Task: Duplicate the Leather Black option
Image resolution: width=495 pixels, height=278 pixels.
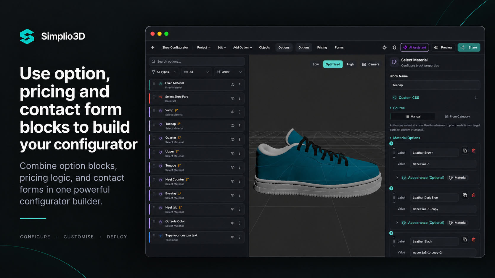Action: pyautogui.click(x=465, y=240)
